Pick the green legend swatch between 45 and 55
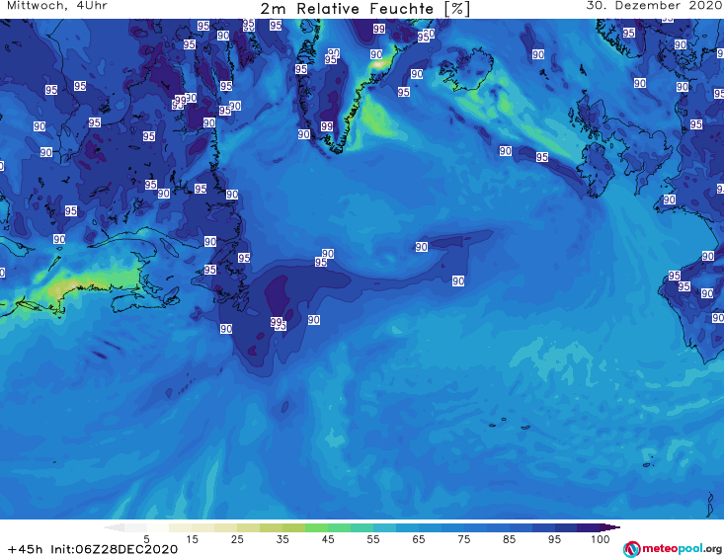 tap(340, 527)
